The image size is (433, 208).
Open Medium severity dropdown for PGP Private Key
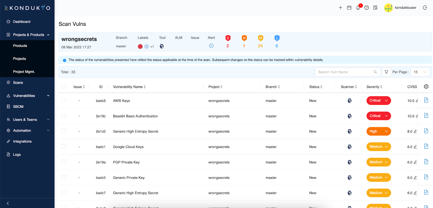point(379,162)
